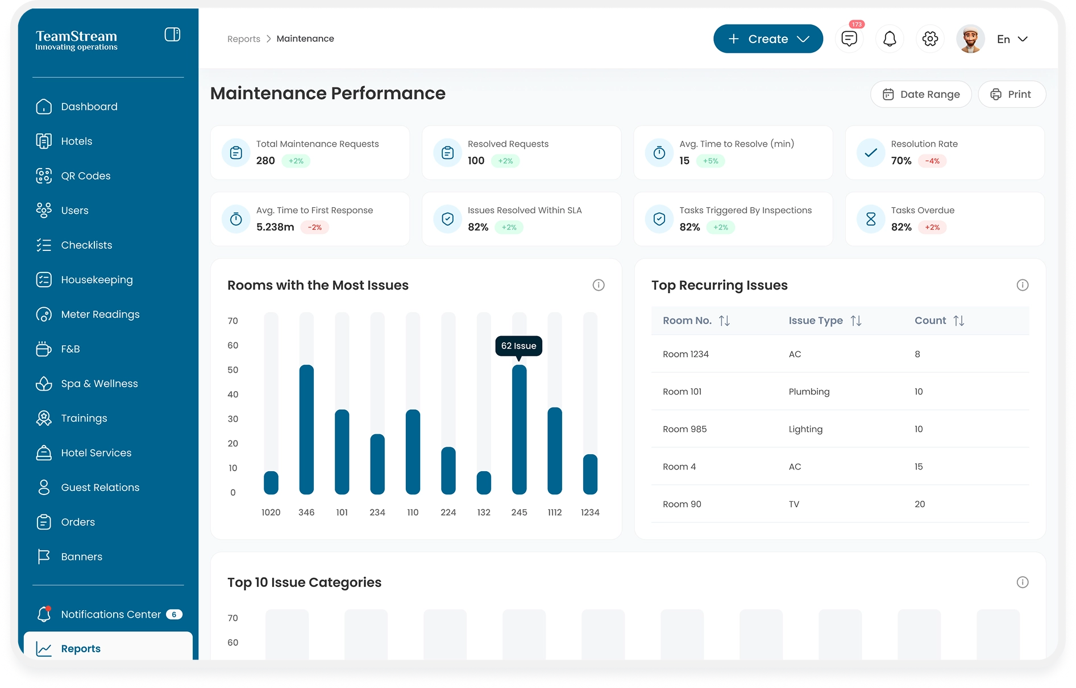Image resolution: width=1076 pixels, height=688 pixels.
Task: Open Housekeeping in the sidebar
Action: click(97, 280)
